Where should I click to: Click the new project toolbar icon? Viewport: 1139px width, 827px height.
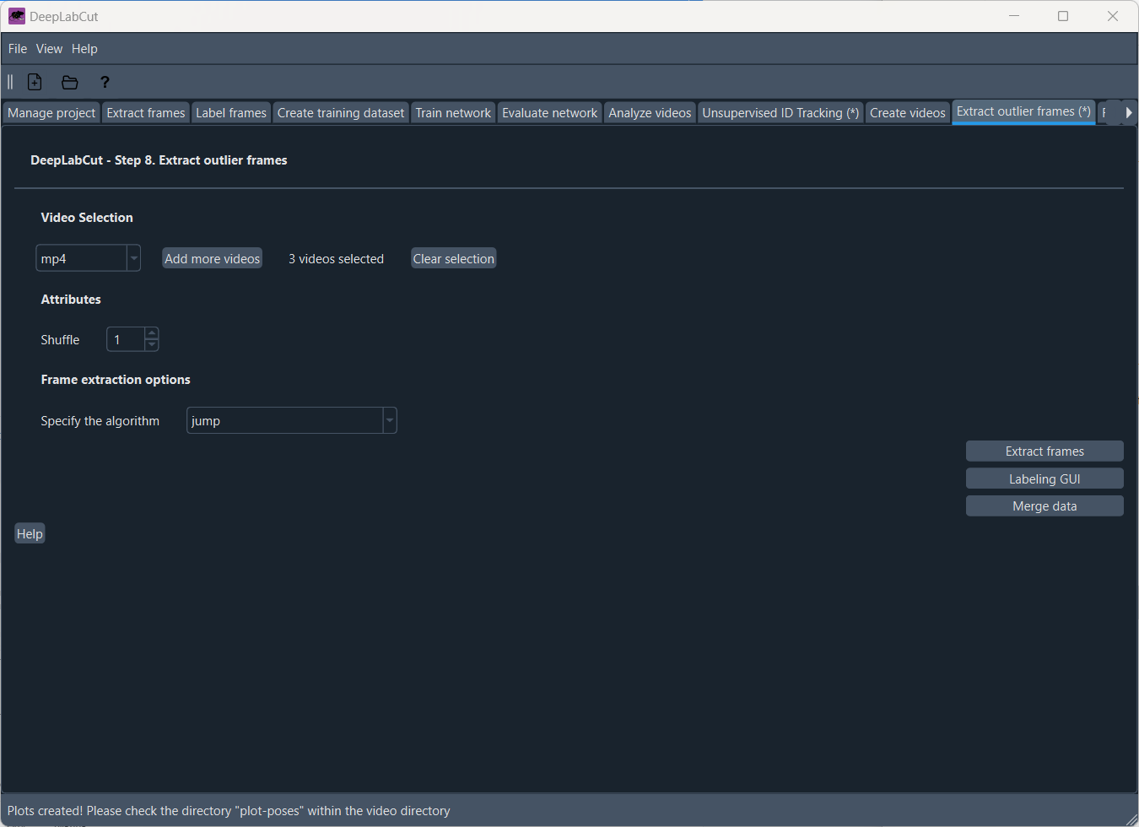[x=35, y=82]
